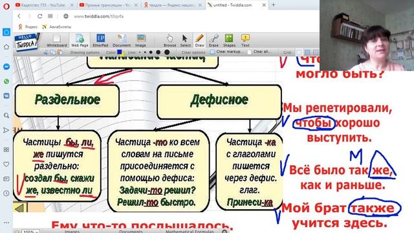The height and width of the screenshot is (233, 414).
Task: Open a new browser tab
Action: point(273,5)
